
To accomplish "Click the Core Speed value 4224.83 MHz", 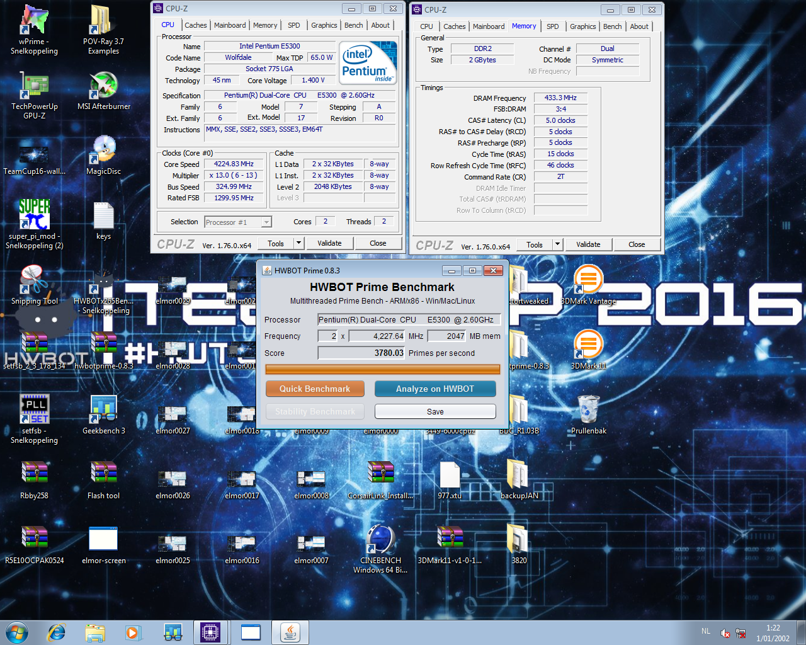I will (234, 164).
